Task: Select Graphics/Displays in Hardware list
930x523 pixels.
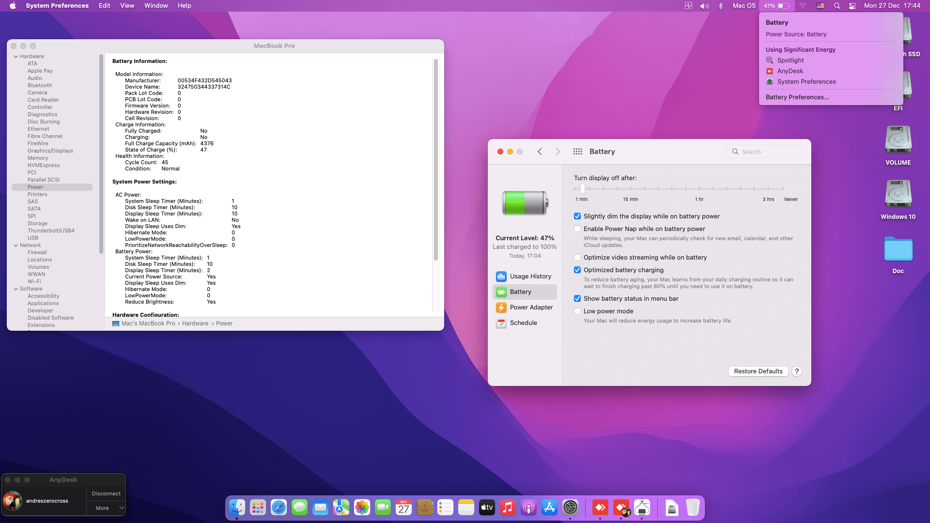Action: click(x=50, y=151)
